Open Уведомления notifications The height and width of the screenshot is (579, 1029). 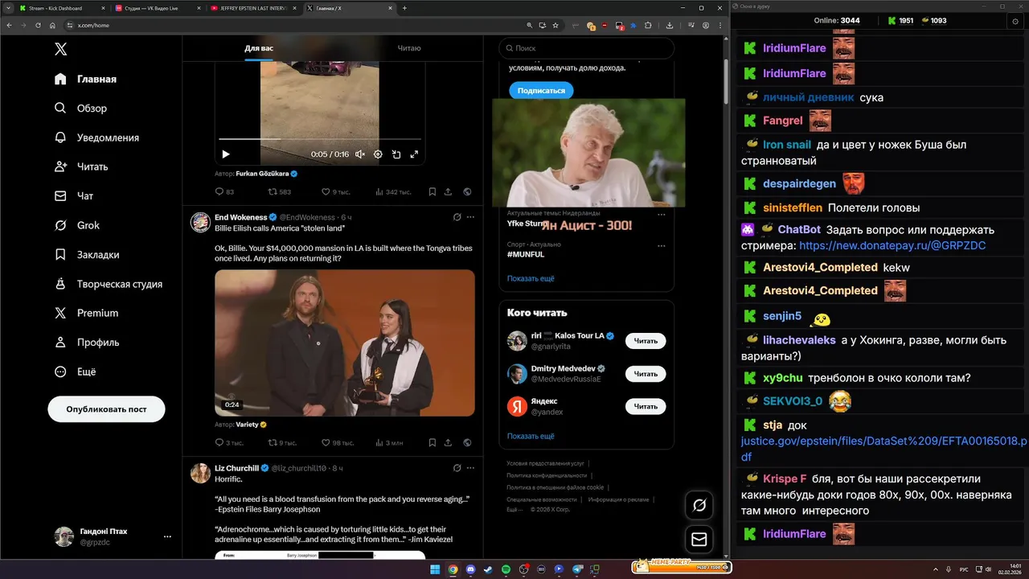96,138
